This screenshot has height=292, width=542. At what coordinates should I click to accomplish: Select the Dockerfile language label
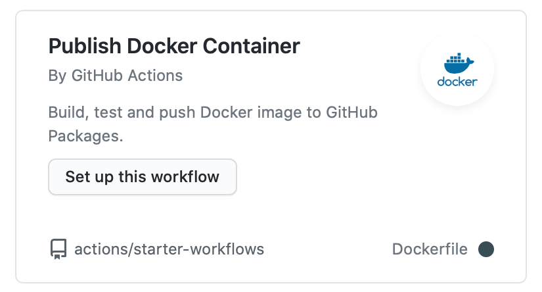tap(430, 249)
